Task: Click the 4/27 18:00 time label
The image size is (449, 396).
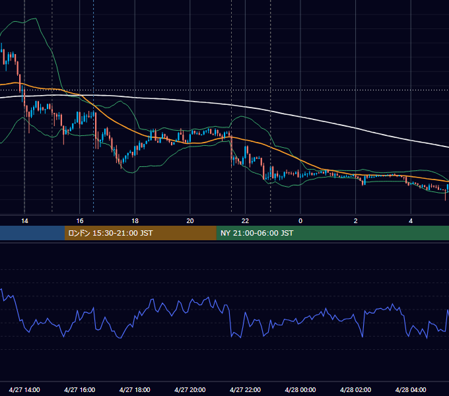Action: point(135,389)
